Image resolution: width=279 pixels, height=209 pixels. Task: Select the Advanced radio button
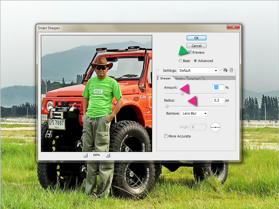(195, 61)
